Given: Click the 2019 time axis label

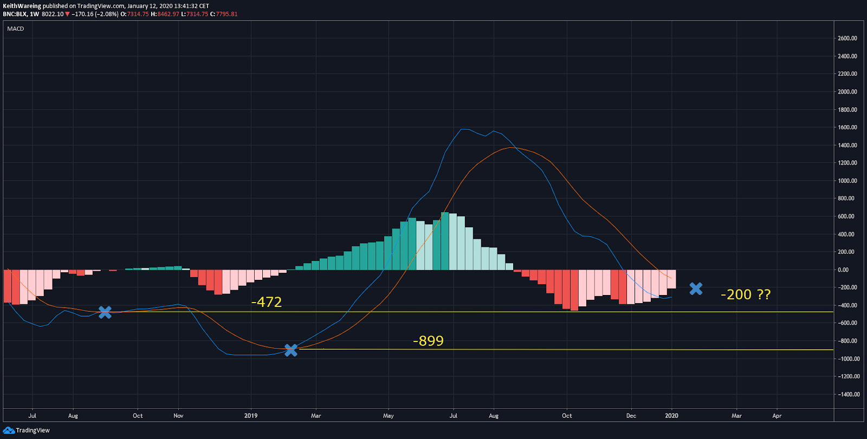Looking at the screenshot, I should point(251,416).
